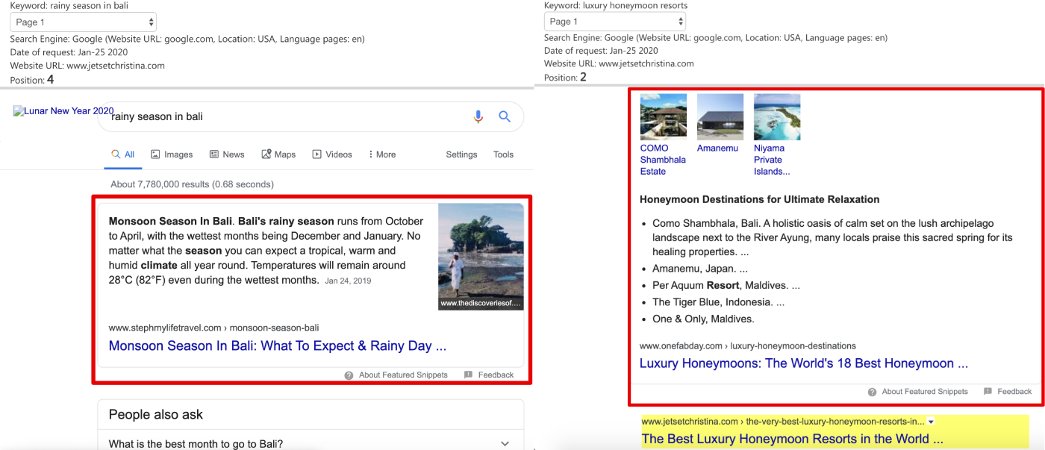Click the blue search magnifier icon
Viewport: 1045px width, 450px height.
pos(505,116)
